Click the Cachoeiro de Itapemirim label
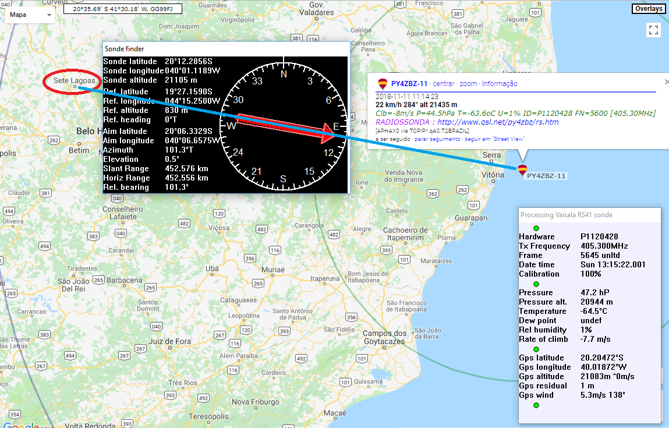The image size is (669, 428). click(x=405, y=234)
